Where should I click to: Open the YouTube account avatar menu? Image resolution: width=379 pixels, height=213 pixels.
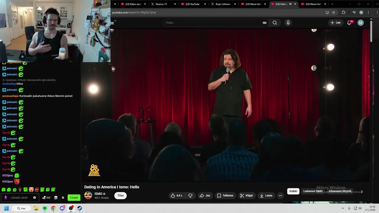[360, 23]
